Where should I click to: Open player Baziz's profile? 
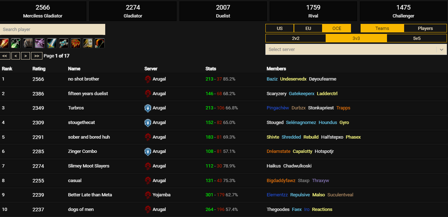coord(272,79)
